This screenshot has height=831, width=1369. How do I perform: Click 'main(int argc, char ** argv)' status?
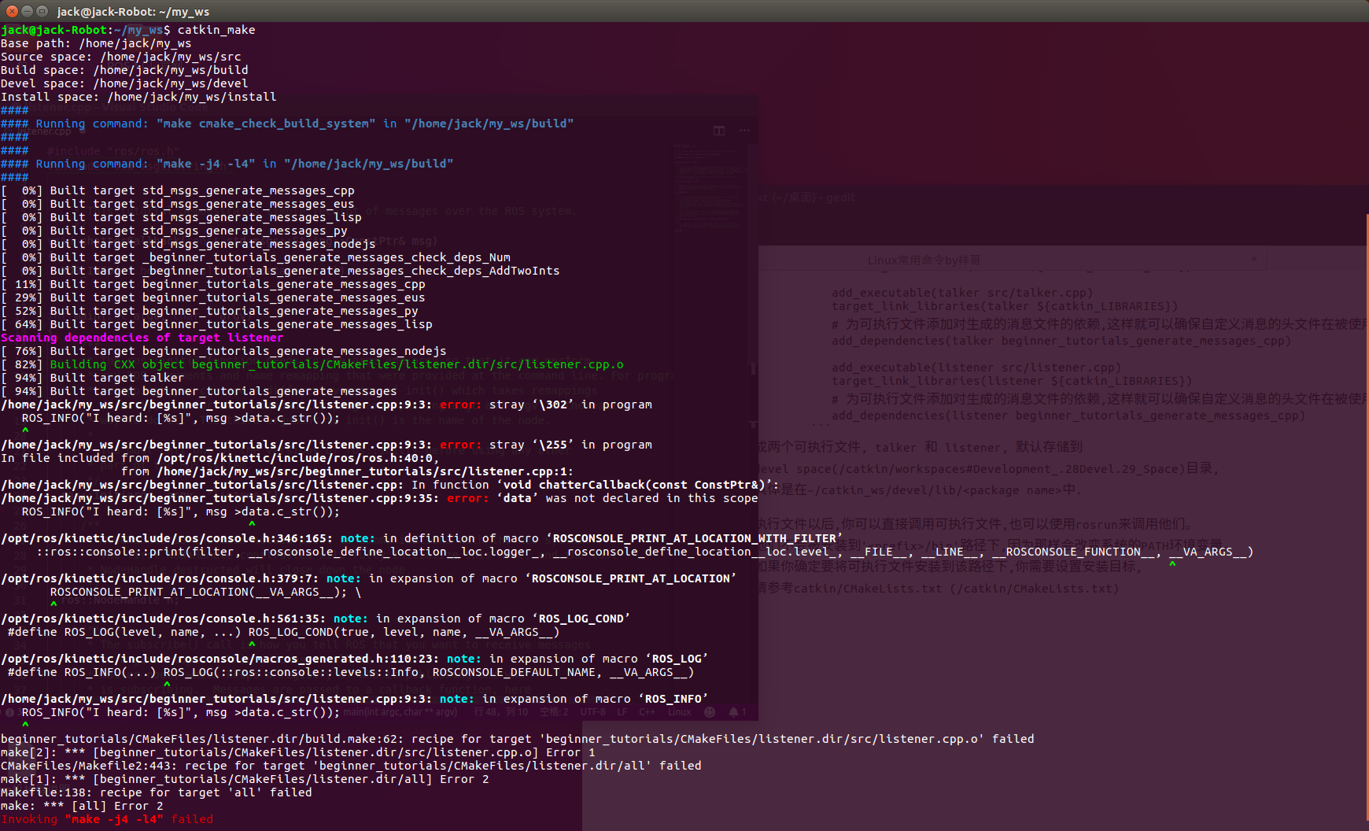pyautogui.click(x=400, y=712)
